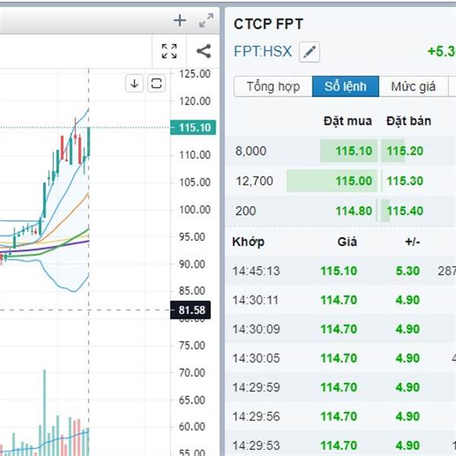Click the Đặt bán column header
Screen dimensions: 456x456
409,121
